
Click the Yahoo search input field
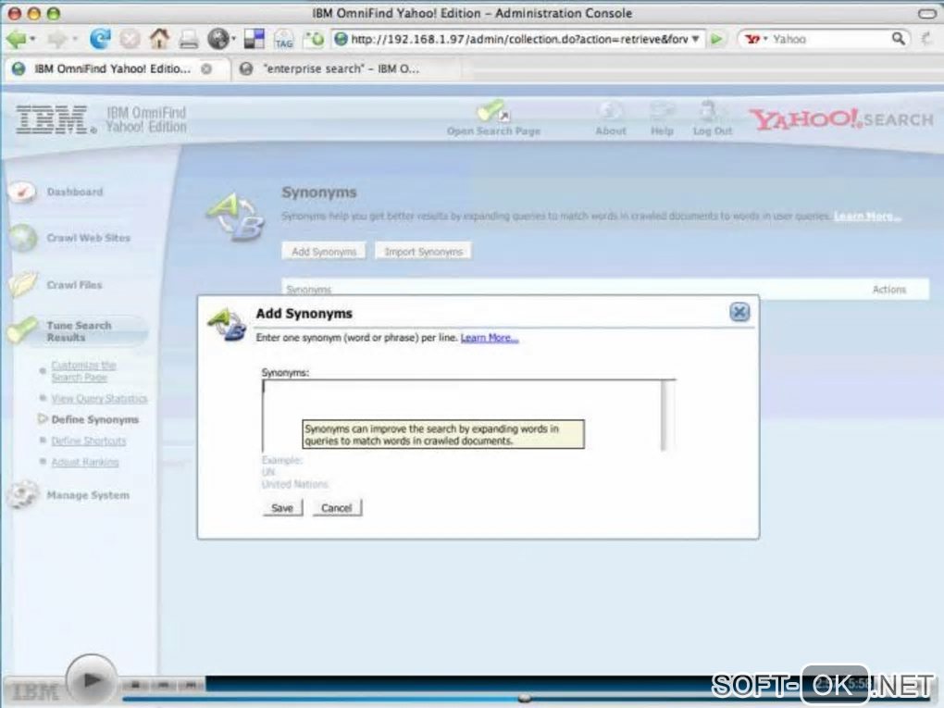pos(829,39)
